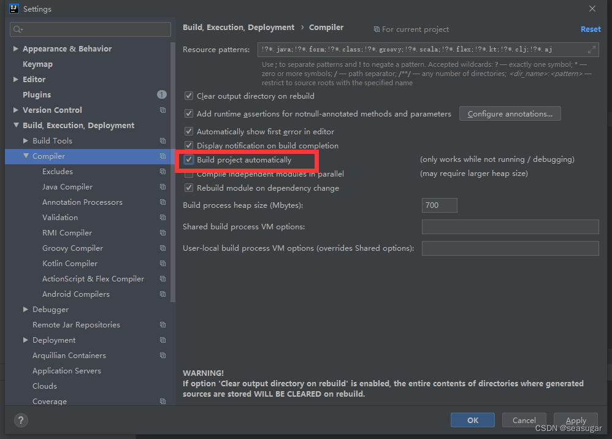
Task: Click project-level icon beside Annotation Processors
Action: (x=163, y=202)
